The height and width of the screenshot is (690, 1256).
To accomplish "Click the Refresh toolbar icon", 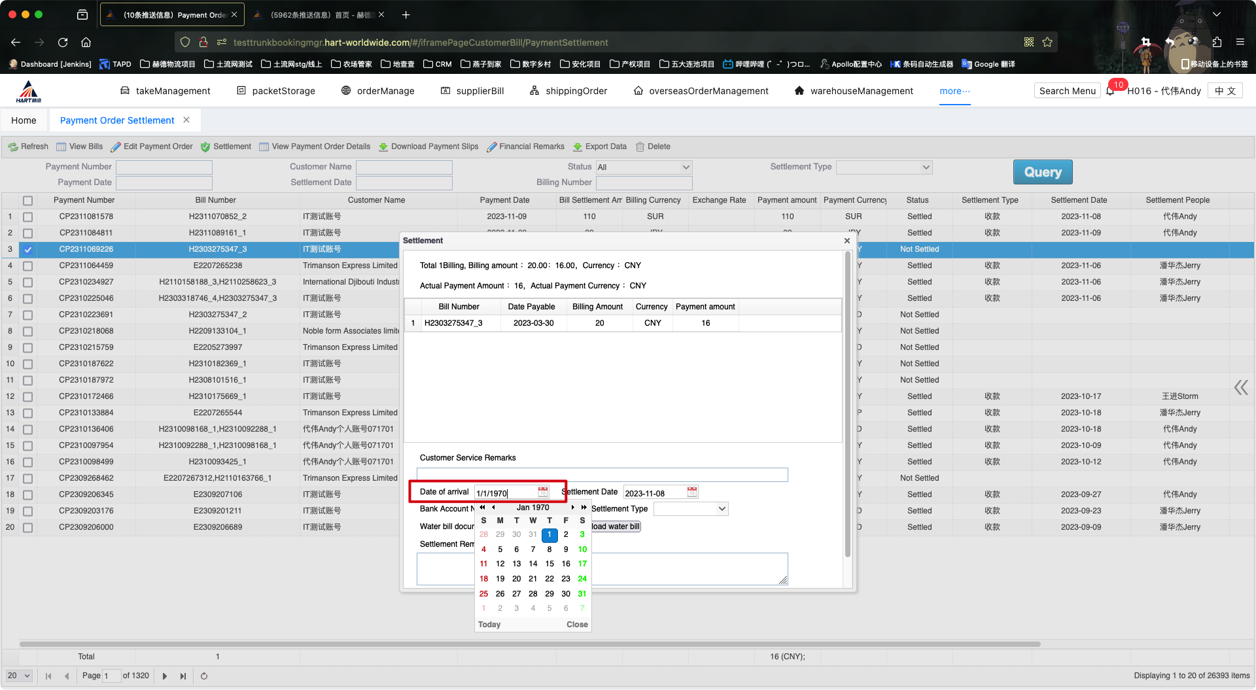I will click(x=13, y=147).
